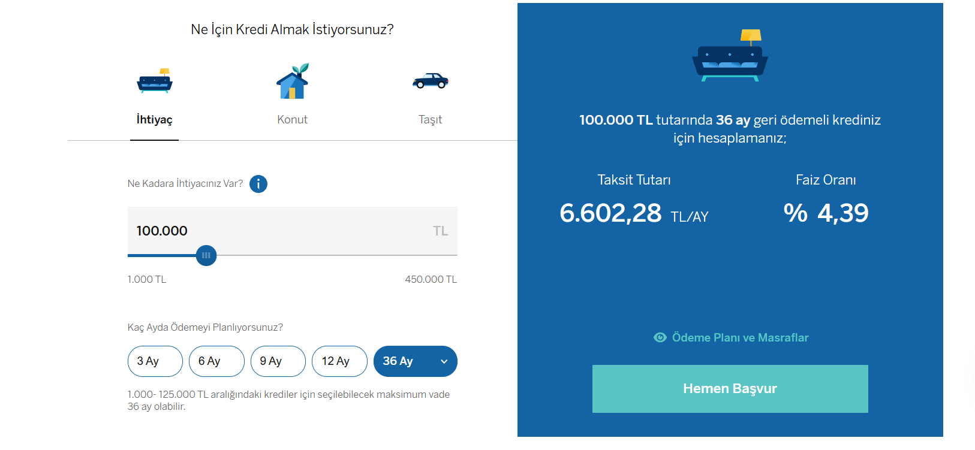
Task: Select the 3 Ay term option
Action: [155, 361]
